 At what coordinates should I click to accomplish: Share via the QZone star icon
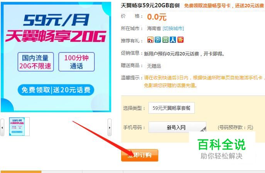click(x=180, y=40)
